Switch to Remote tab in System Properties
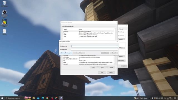 121,29
